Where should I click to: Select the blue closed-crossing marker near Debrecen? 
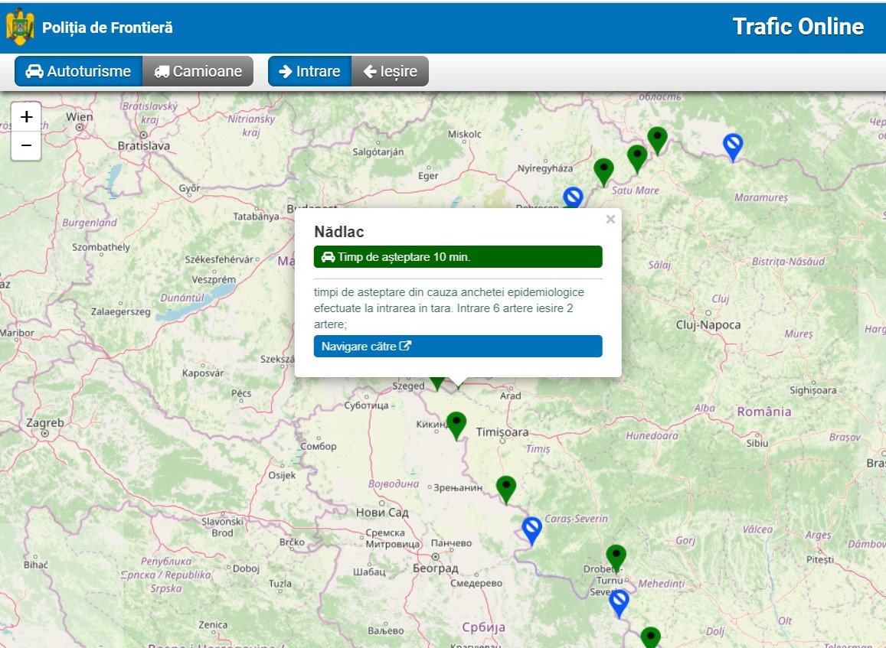573,197
